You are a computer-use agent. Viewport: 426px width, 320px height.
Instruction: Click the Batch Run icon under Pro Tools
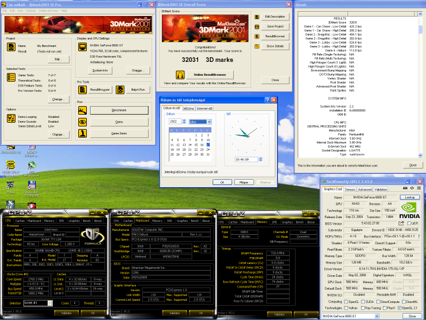[x=120, y=90]
